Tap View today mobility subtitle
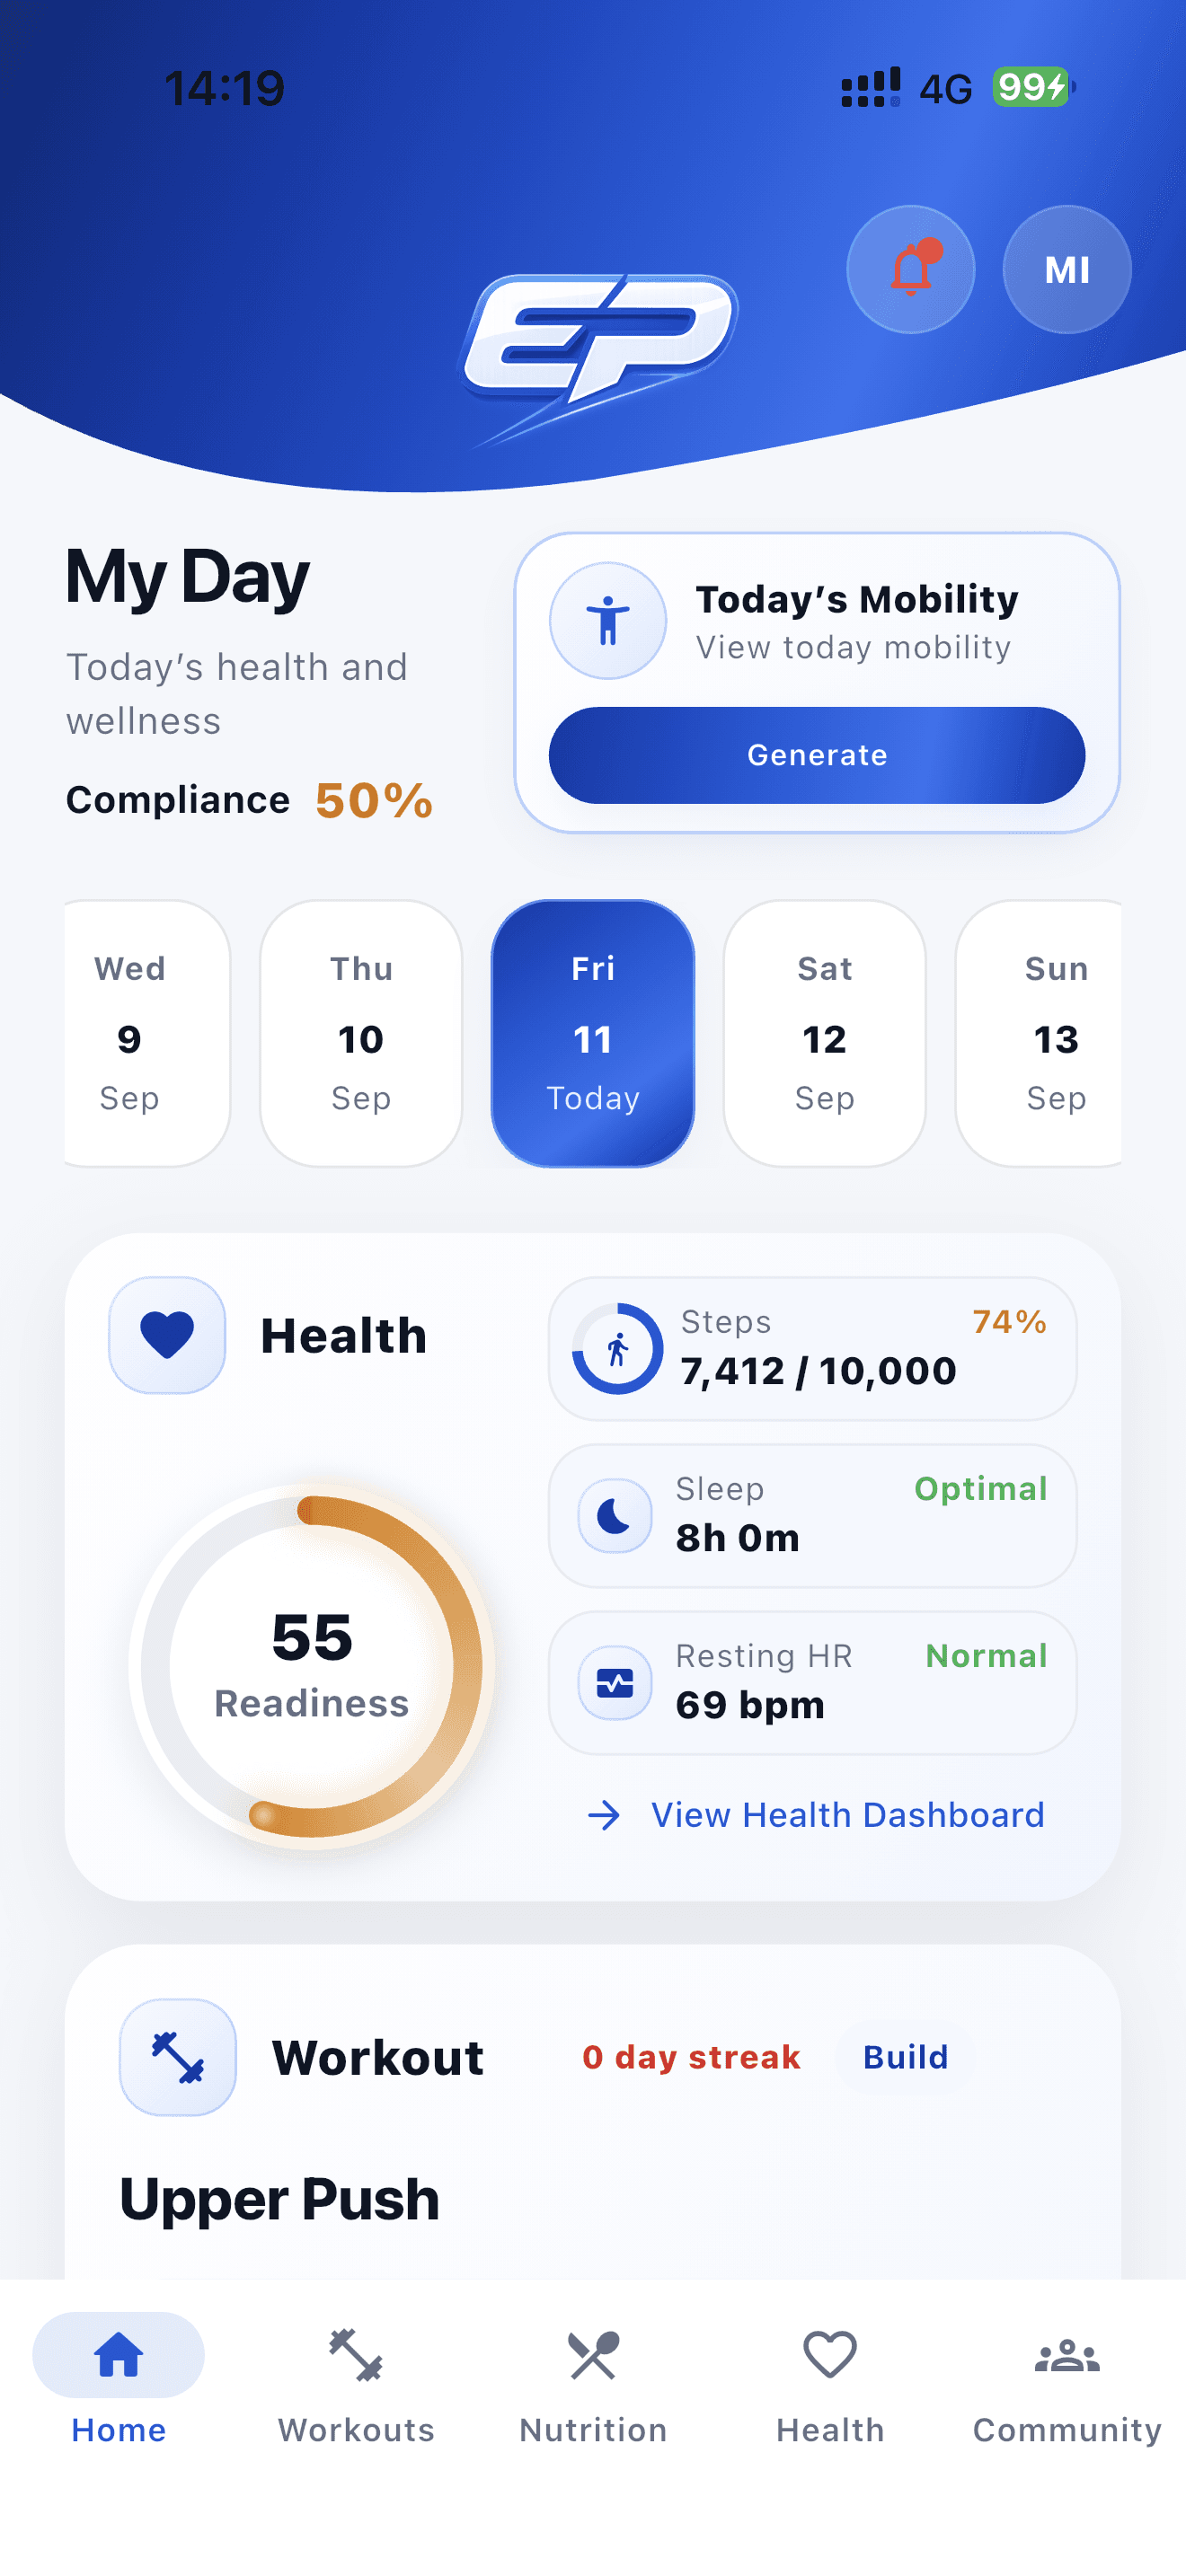This screenshot has height=2576, width=1186. click(853, 648)
